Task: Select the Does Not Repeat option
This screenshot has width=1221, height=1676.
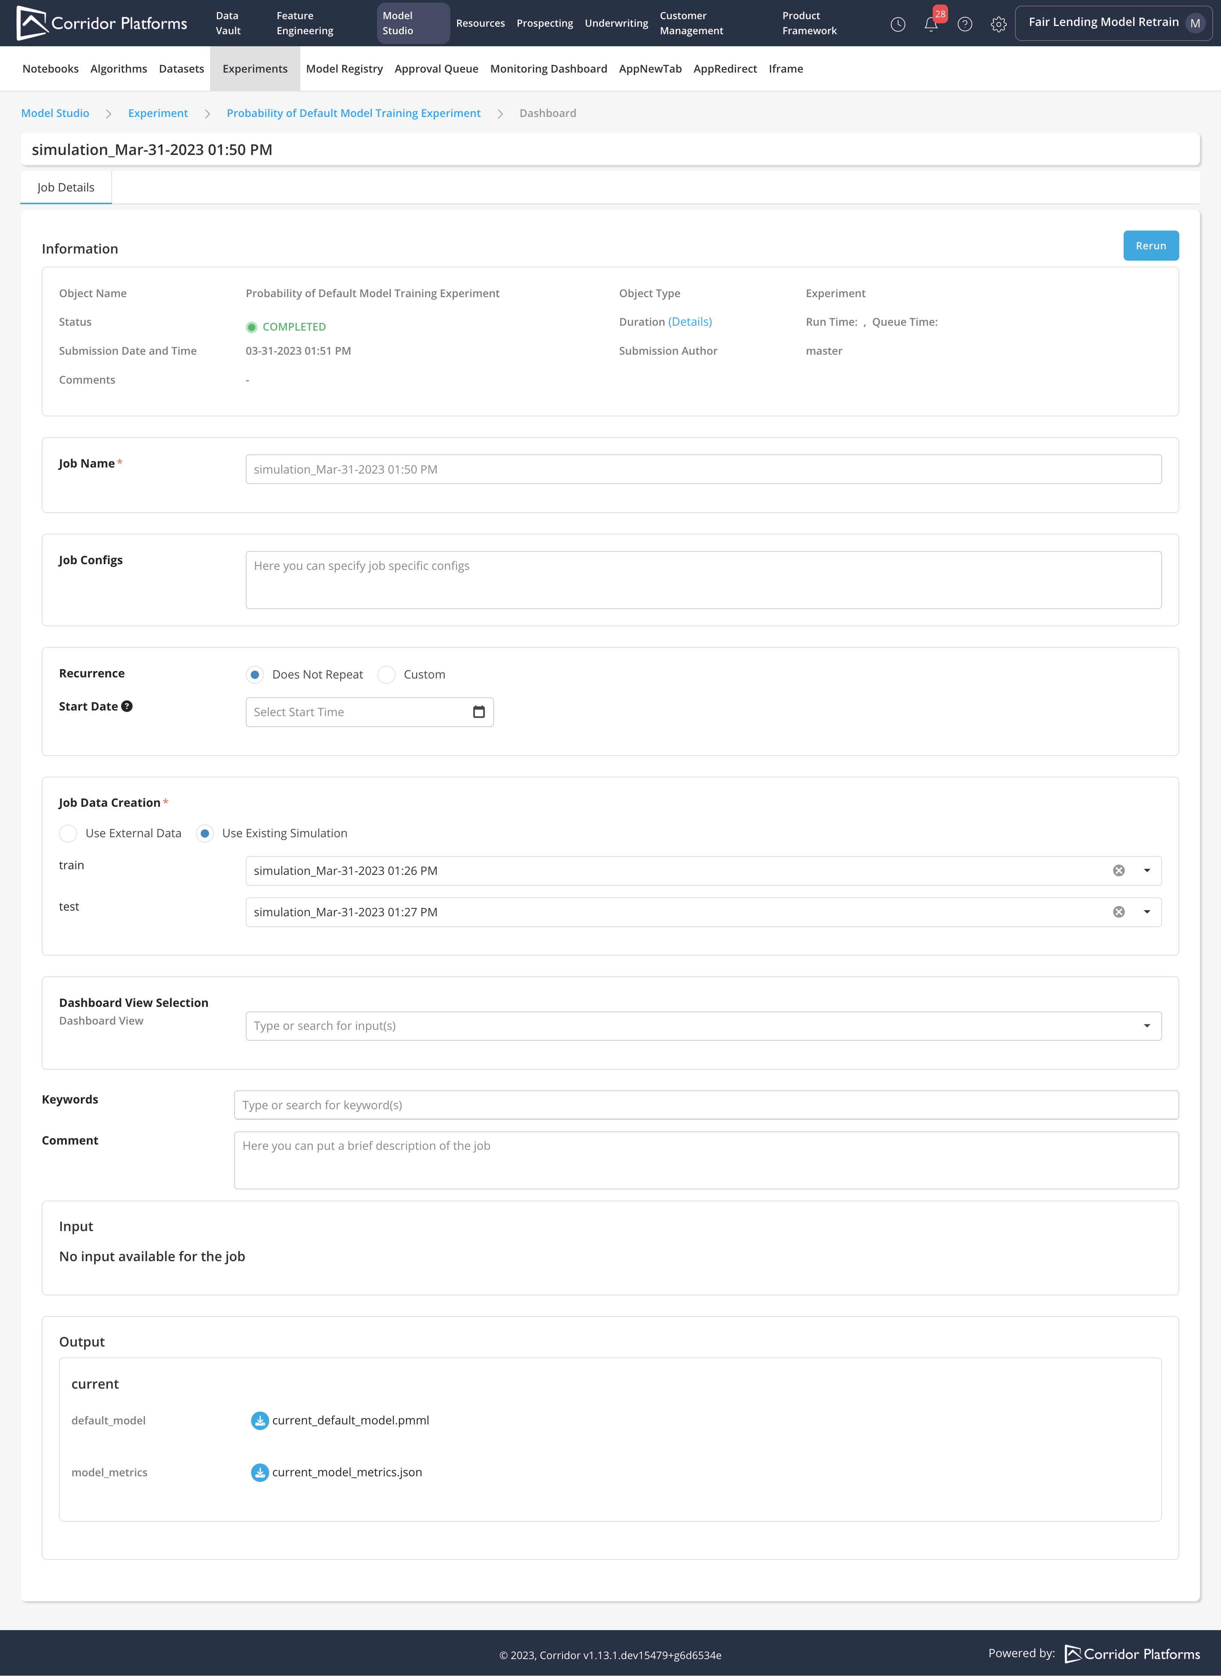Action: pyautogui.click(x=255, y=674)
